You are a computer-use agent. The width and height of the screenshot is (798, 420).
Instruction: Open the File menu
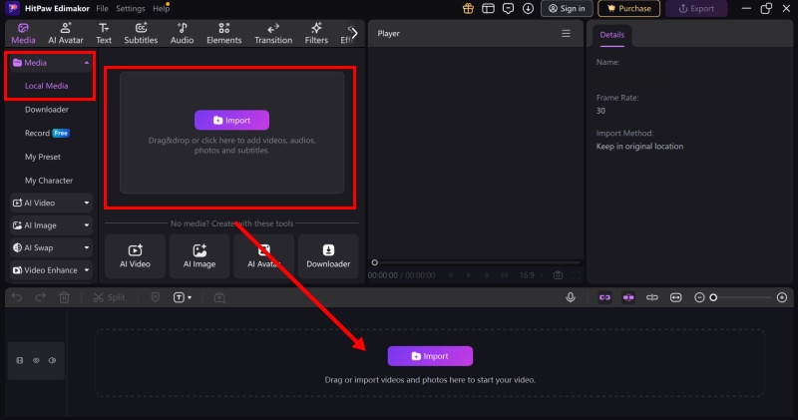tap(102, 9)
